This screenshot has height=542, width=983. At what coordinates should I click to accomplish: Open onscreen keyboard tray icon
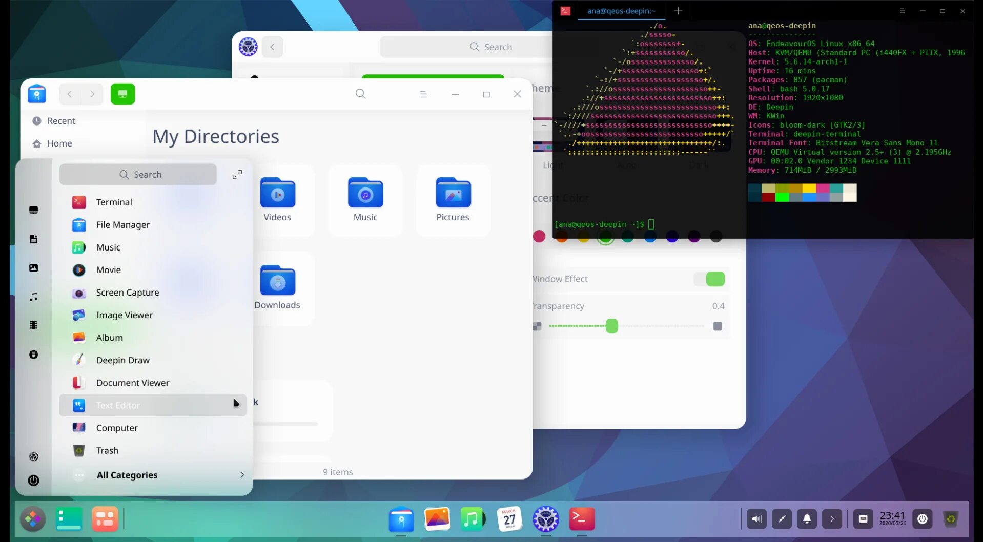863,519
